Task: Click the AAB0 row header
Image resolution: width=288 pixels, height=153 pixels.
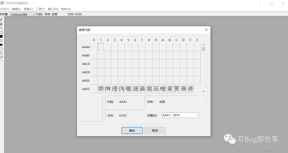Action: [x=86, y=56]
